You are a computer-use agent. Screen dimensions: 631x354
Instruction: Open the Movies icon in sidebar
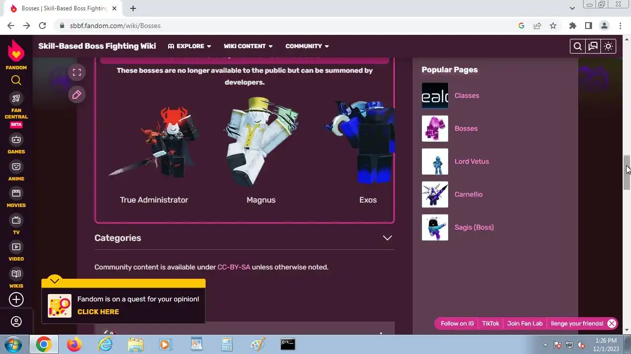pyautogui.click(x=16, y=193)
